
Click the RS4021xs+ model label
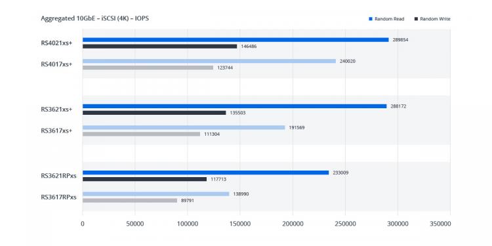56,43
